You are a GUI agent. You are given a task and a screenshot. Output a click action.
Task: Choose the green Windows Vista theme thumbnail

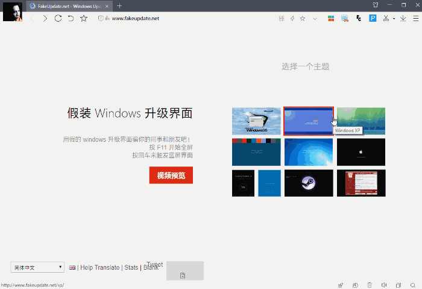pyautogui.click(x=361, y=121)
